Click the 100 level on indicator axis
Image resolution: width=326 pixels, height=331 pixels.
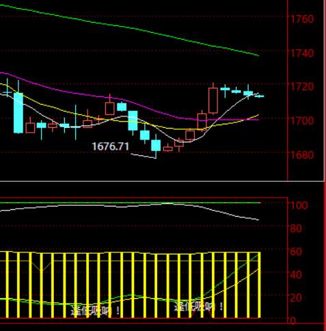pos(299,205)
